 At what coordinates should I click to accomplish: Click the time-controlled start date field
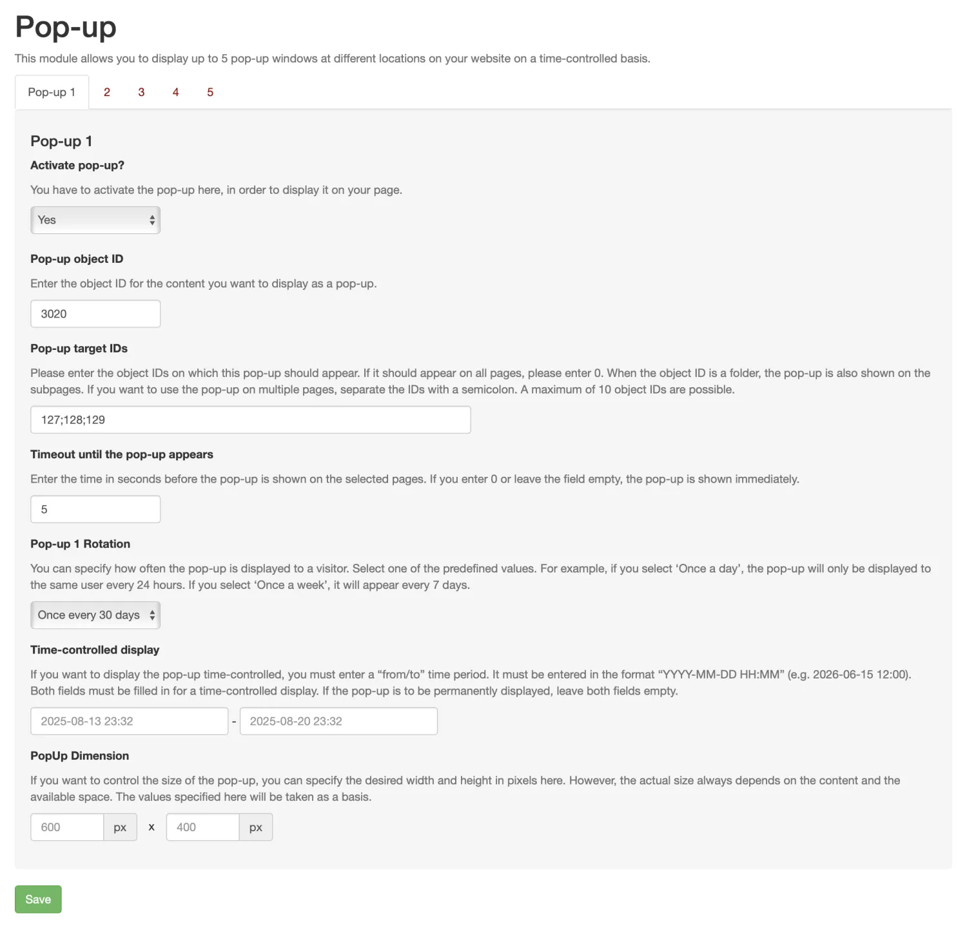coord(129,722)
